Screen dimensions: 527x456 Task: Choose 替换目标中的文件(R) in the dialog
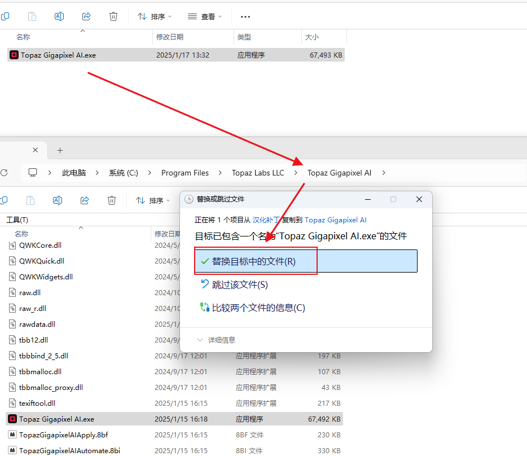(306, 261)
